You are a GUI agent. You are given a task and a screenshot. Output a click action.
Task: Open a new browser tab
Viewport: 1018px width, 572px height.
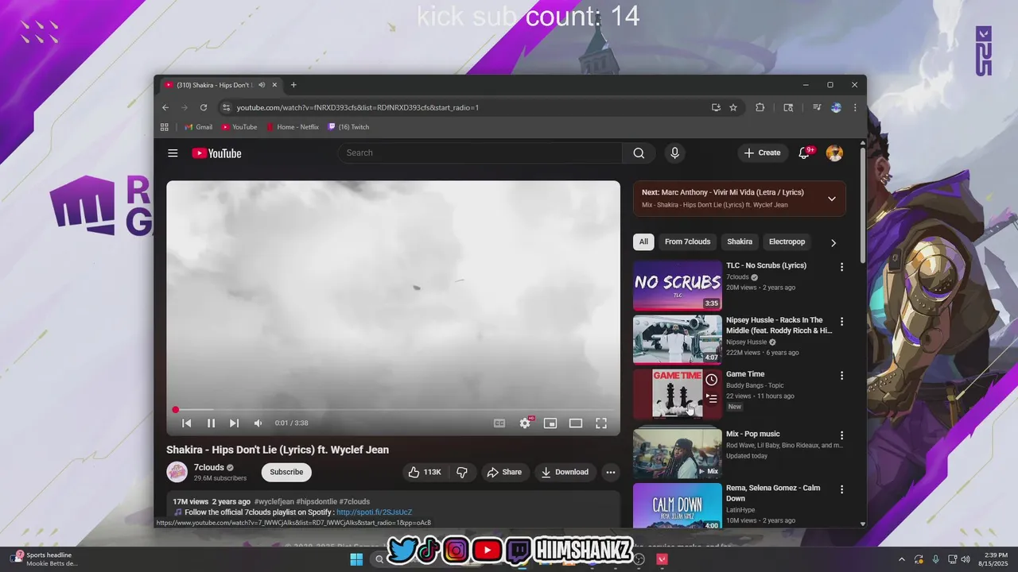click(x=293, y=85)
